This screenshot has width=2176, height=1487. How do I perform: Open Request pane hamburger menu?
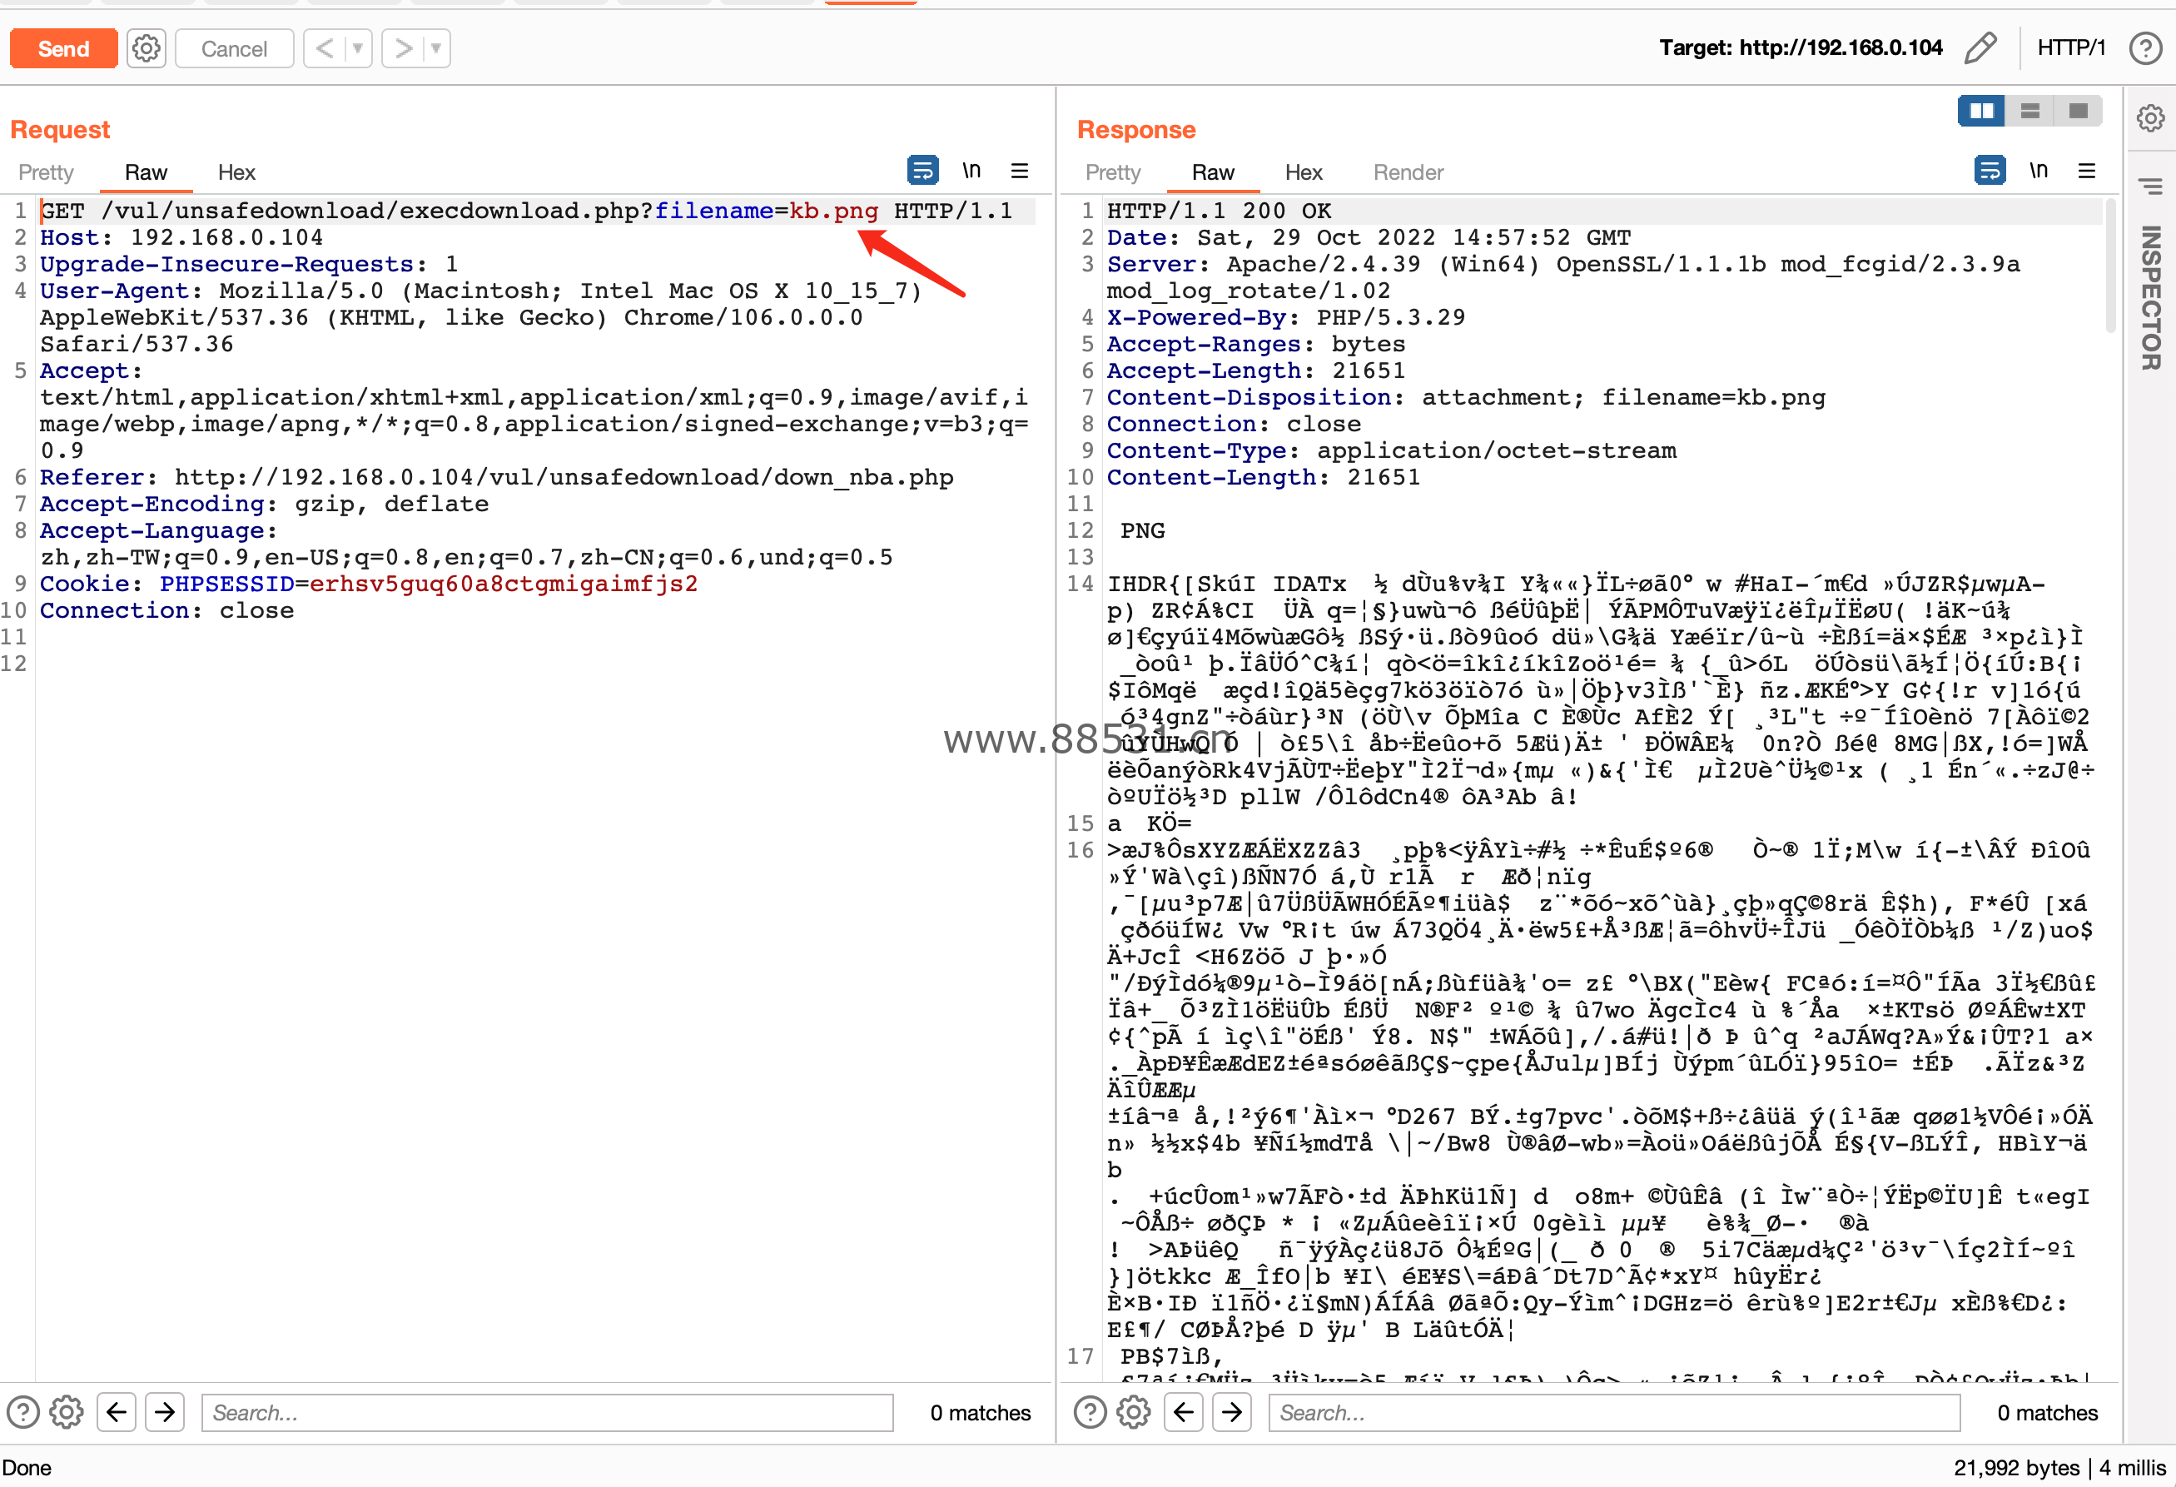tap(1020, 171)
